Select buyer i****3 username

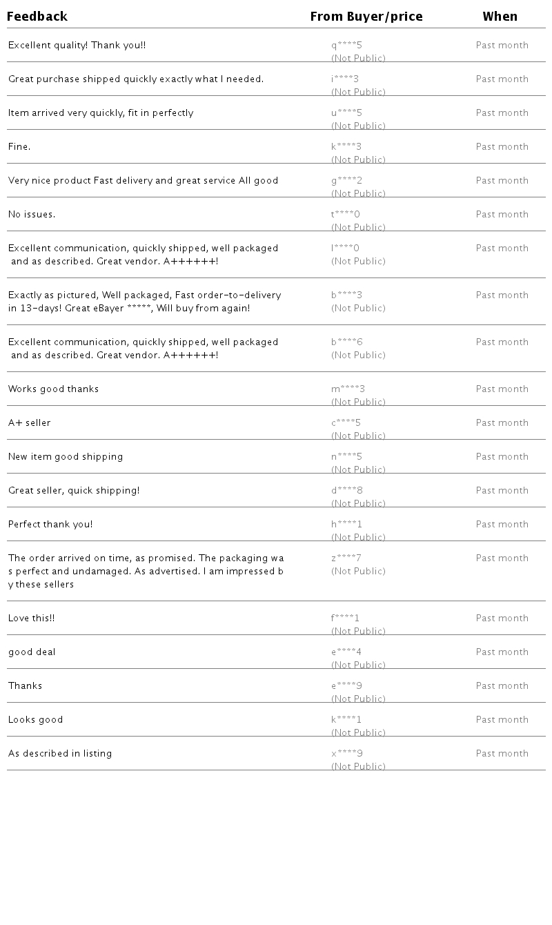(345, 79)
